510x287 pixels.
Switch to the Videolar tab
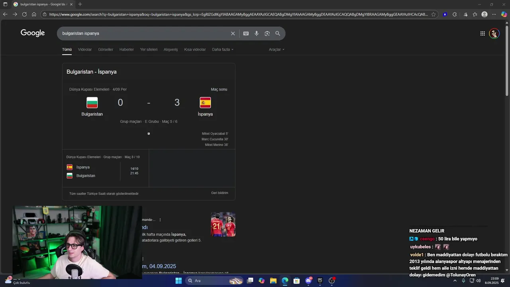click(85, 49)
